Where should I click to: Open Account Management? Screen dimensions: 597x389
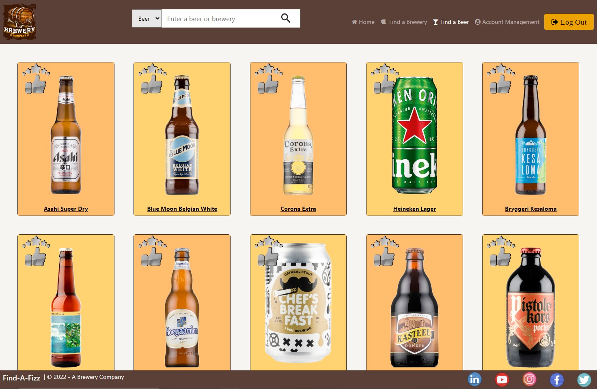pos(507,22)
